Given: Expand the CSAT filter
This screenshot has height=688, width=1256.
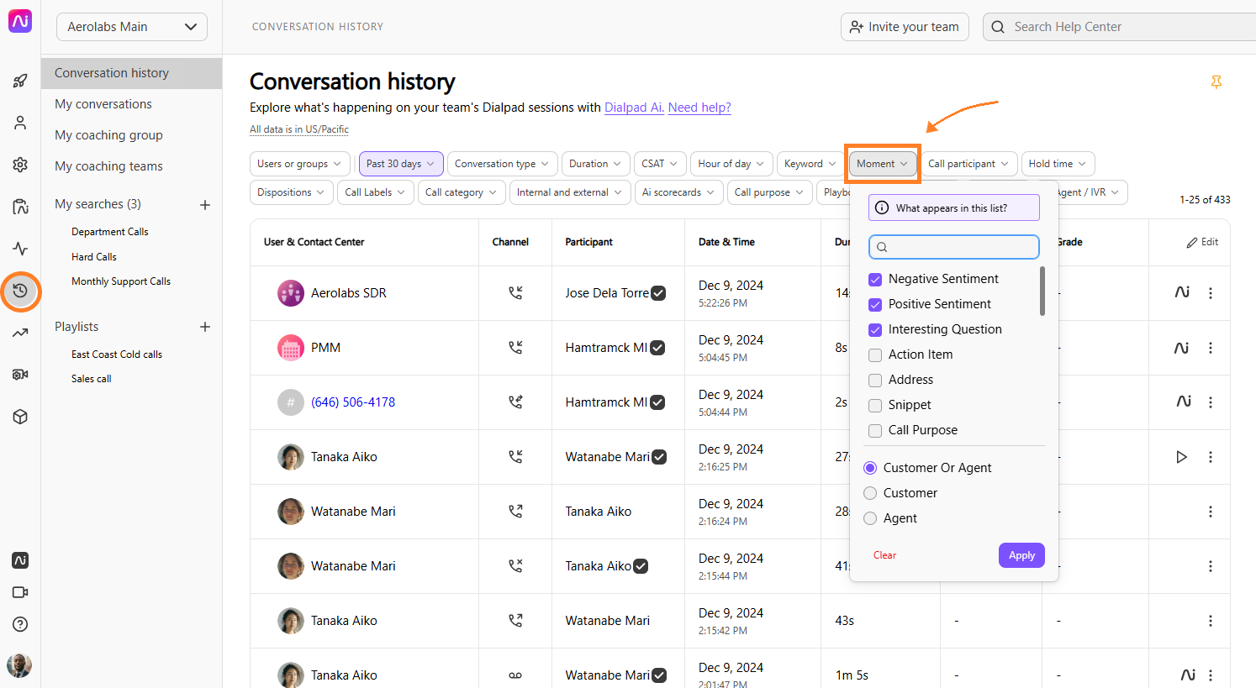Looking at the screenshot, I should tap(660, 164).
